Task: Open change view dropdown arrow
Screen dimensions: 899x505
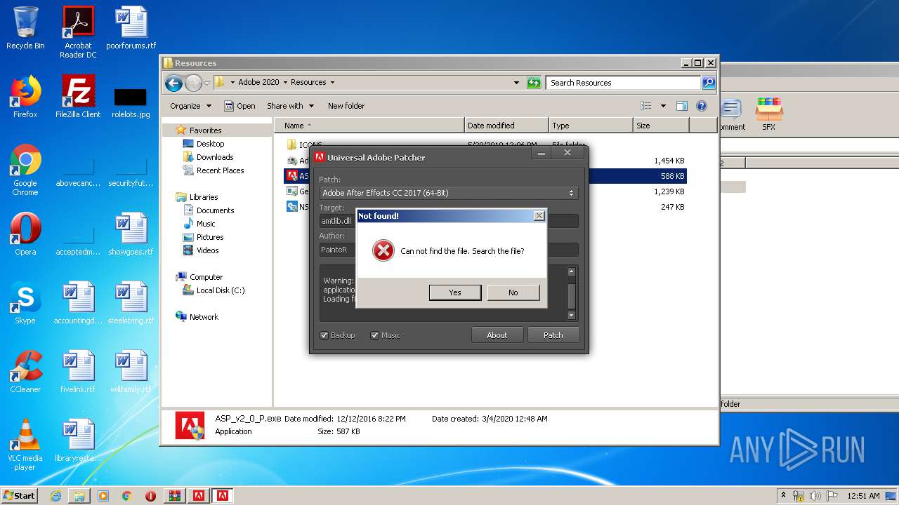Action: click(663, 106)
